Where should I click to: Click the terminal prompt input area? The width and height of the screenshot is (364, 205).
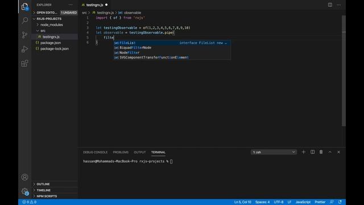[171, 161]
